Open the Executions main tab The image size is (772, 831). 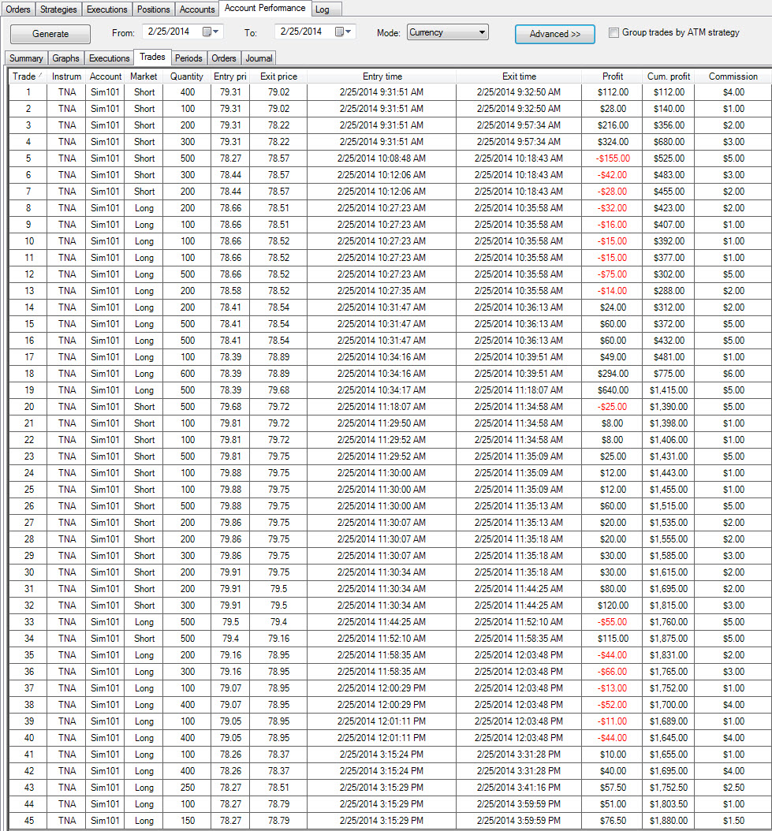[x=107, y=9]
